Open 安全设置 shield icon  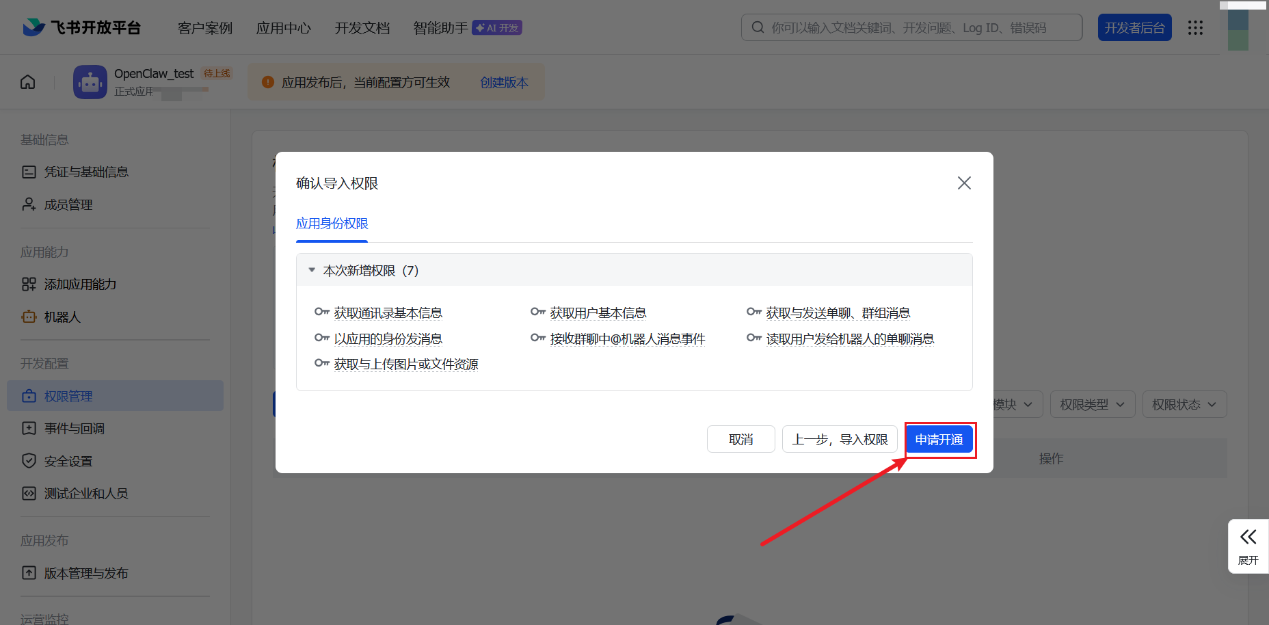click(29, 460)
